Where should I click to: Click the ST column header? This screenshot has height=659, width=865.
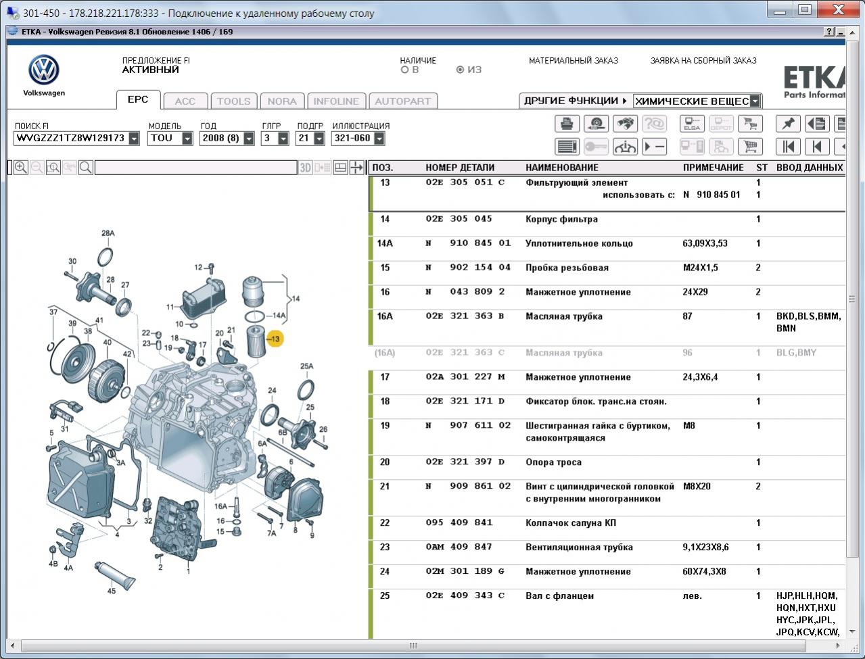(x=762, y=168)
